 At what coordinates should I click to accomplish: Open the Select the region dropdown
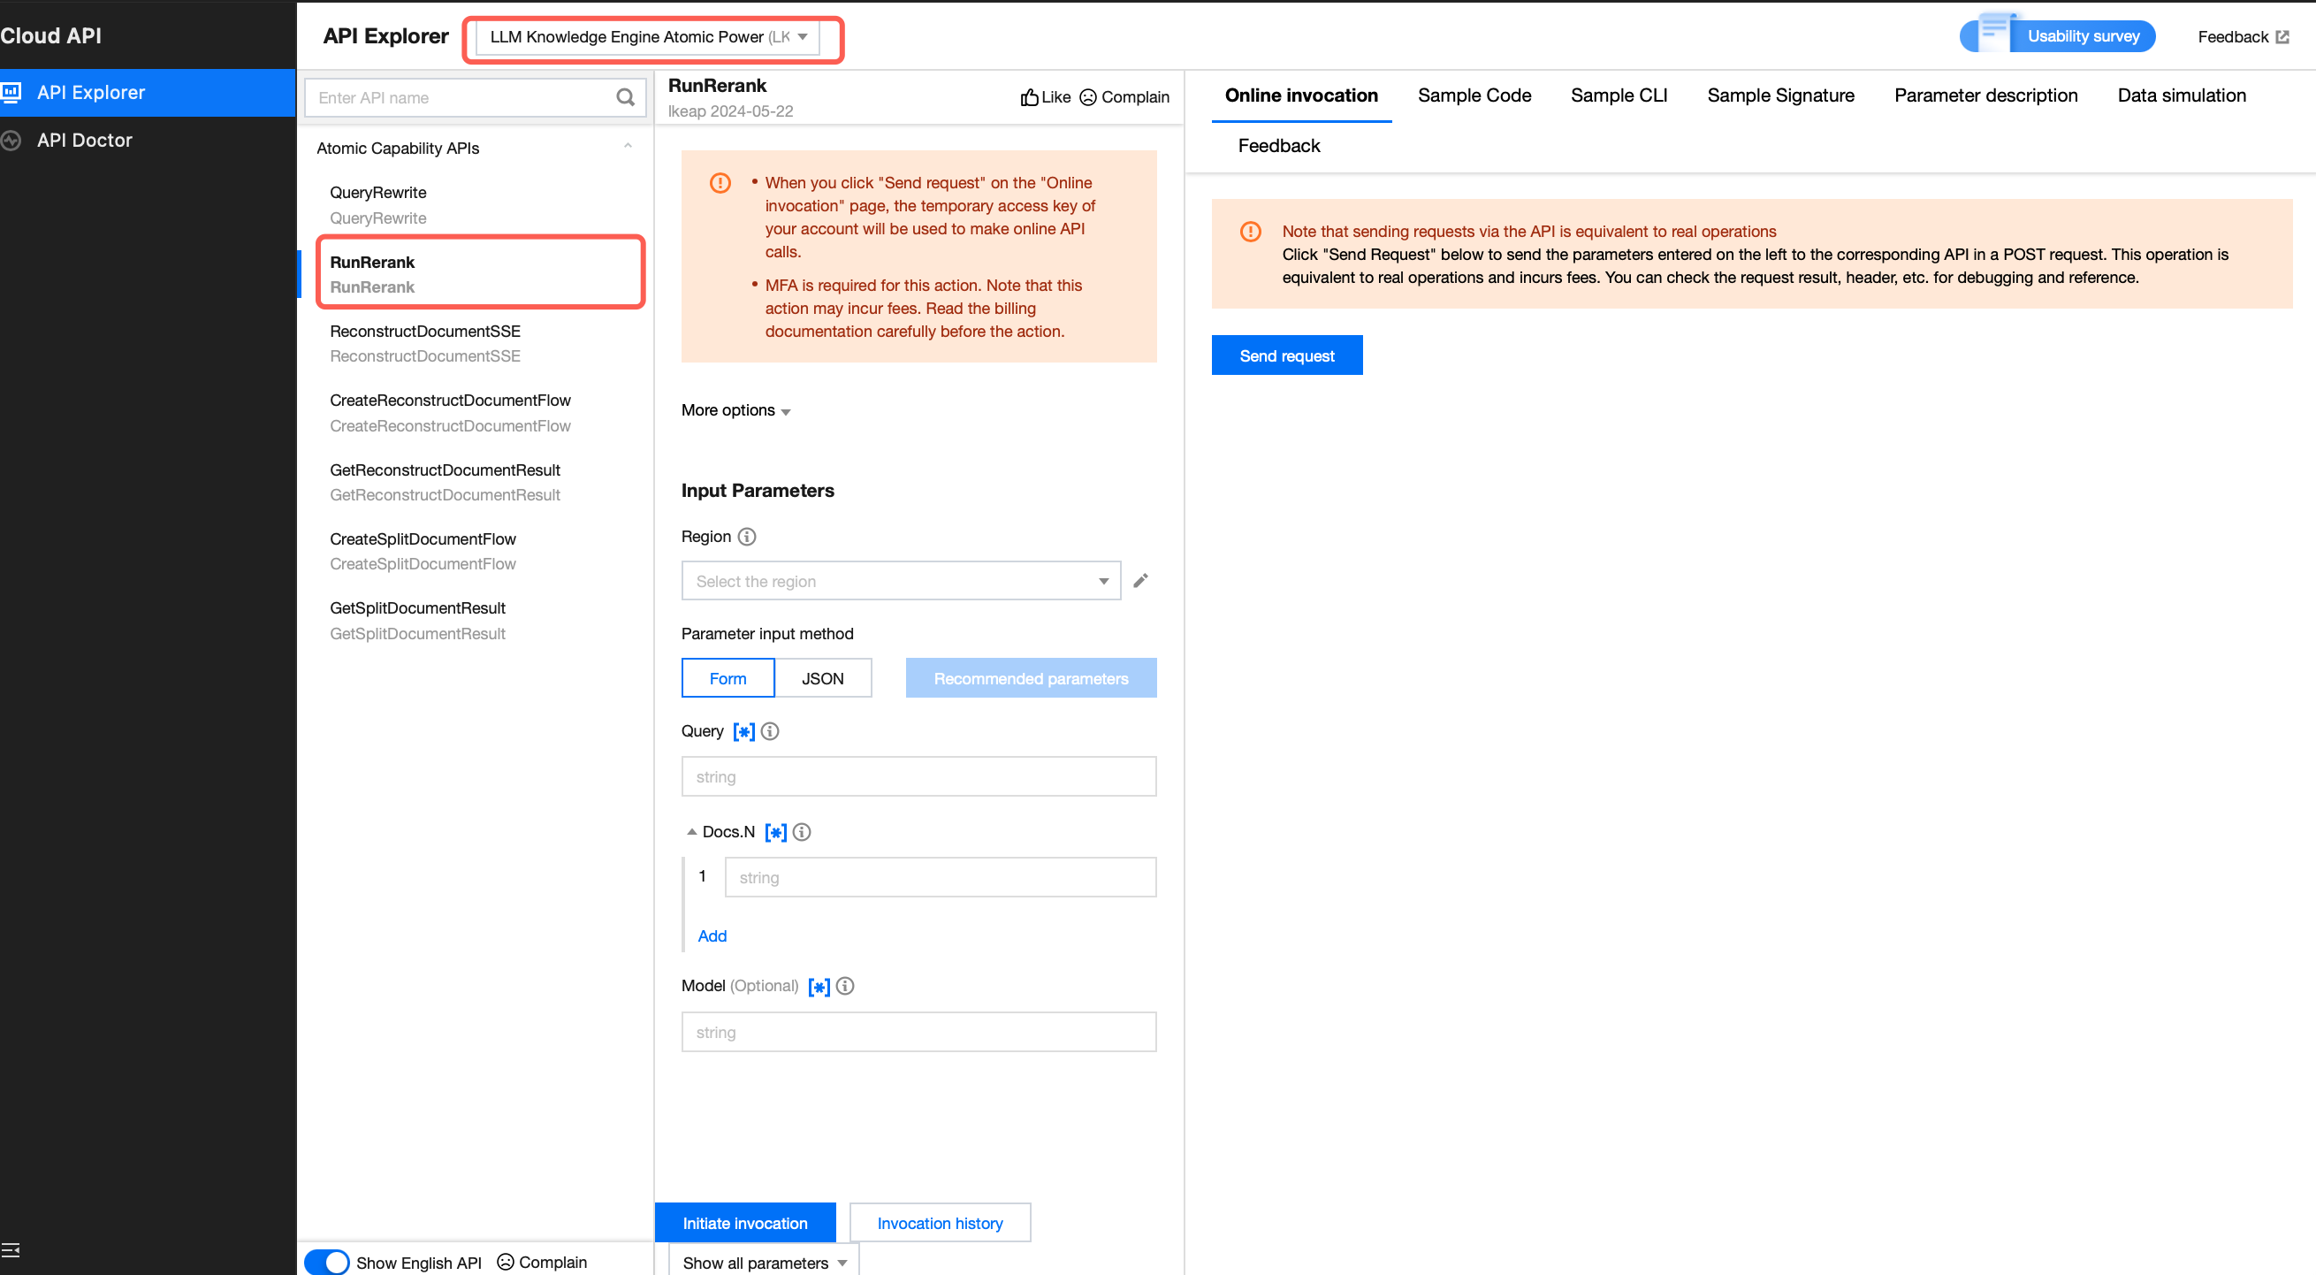tap(900, 581)
